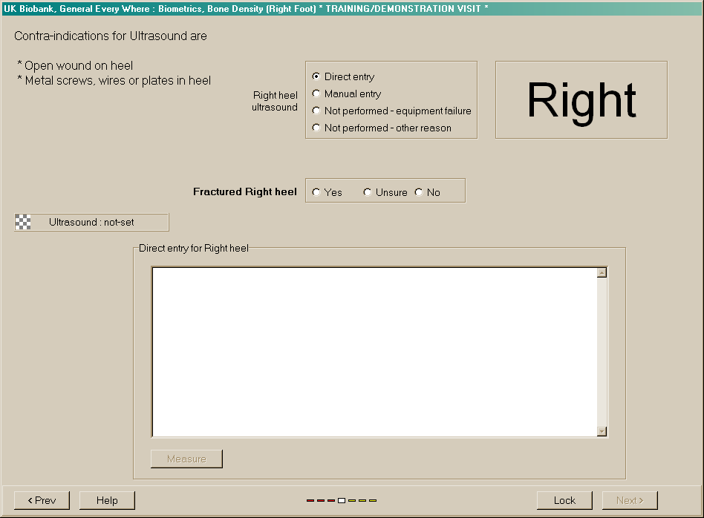Screen dimensions: 704x518
Task: Pick Not performed - other reason option
Action: pyautogui.click(x=317, y=128)
